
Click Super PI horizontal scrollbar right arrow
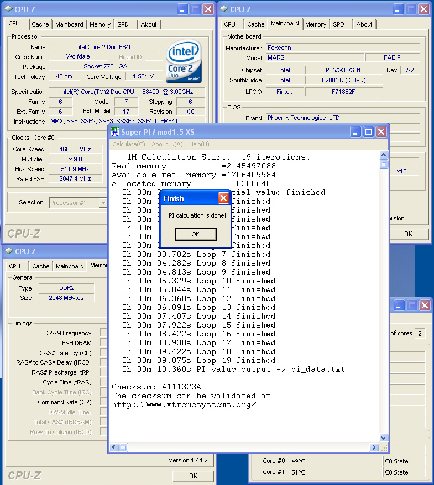(374, 447)
